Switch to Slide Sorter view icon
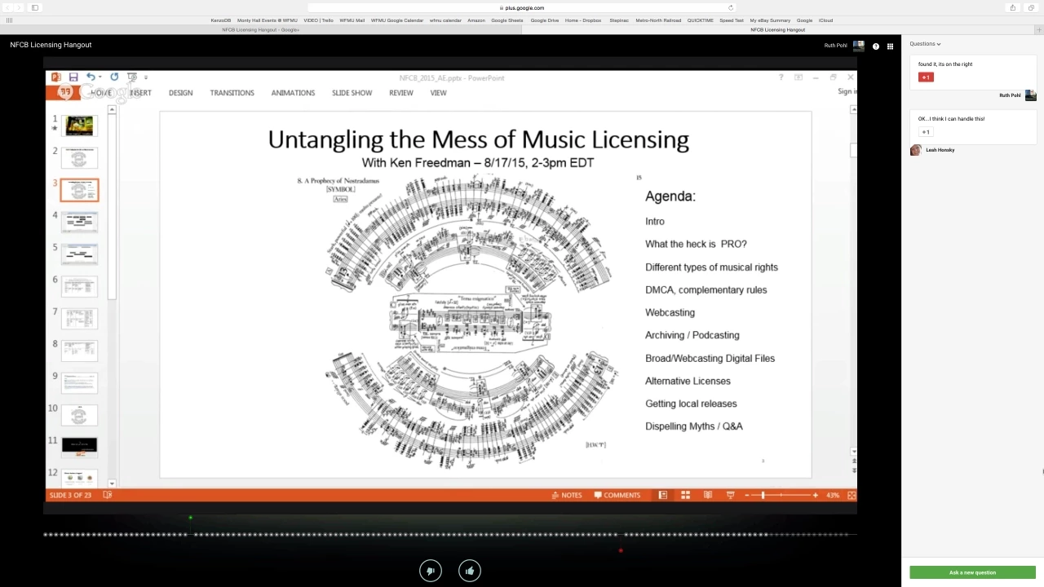Image resolution: width=1044 pixels, height=587 pixels. point(685,495)
